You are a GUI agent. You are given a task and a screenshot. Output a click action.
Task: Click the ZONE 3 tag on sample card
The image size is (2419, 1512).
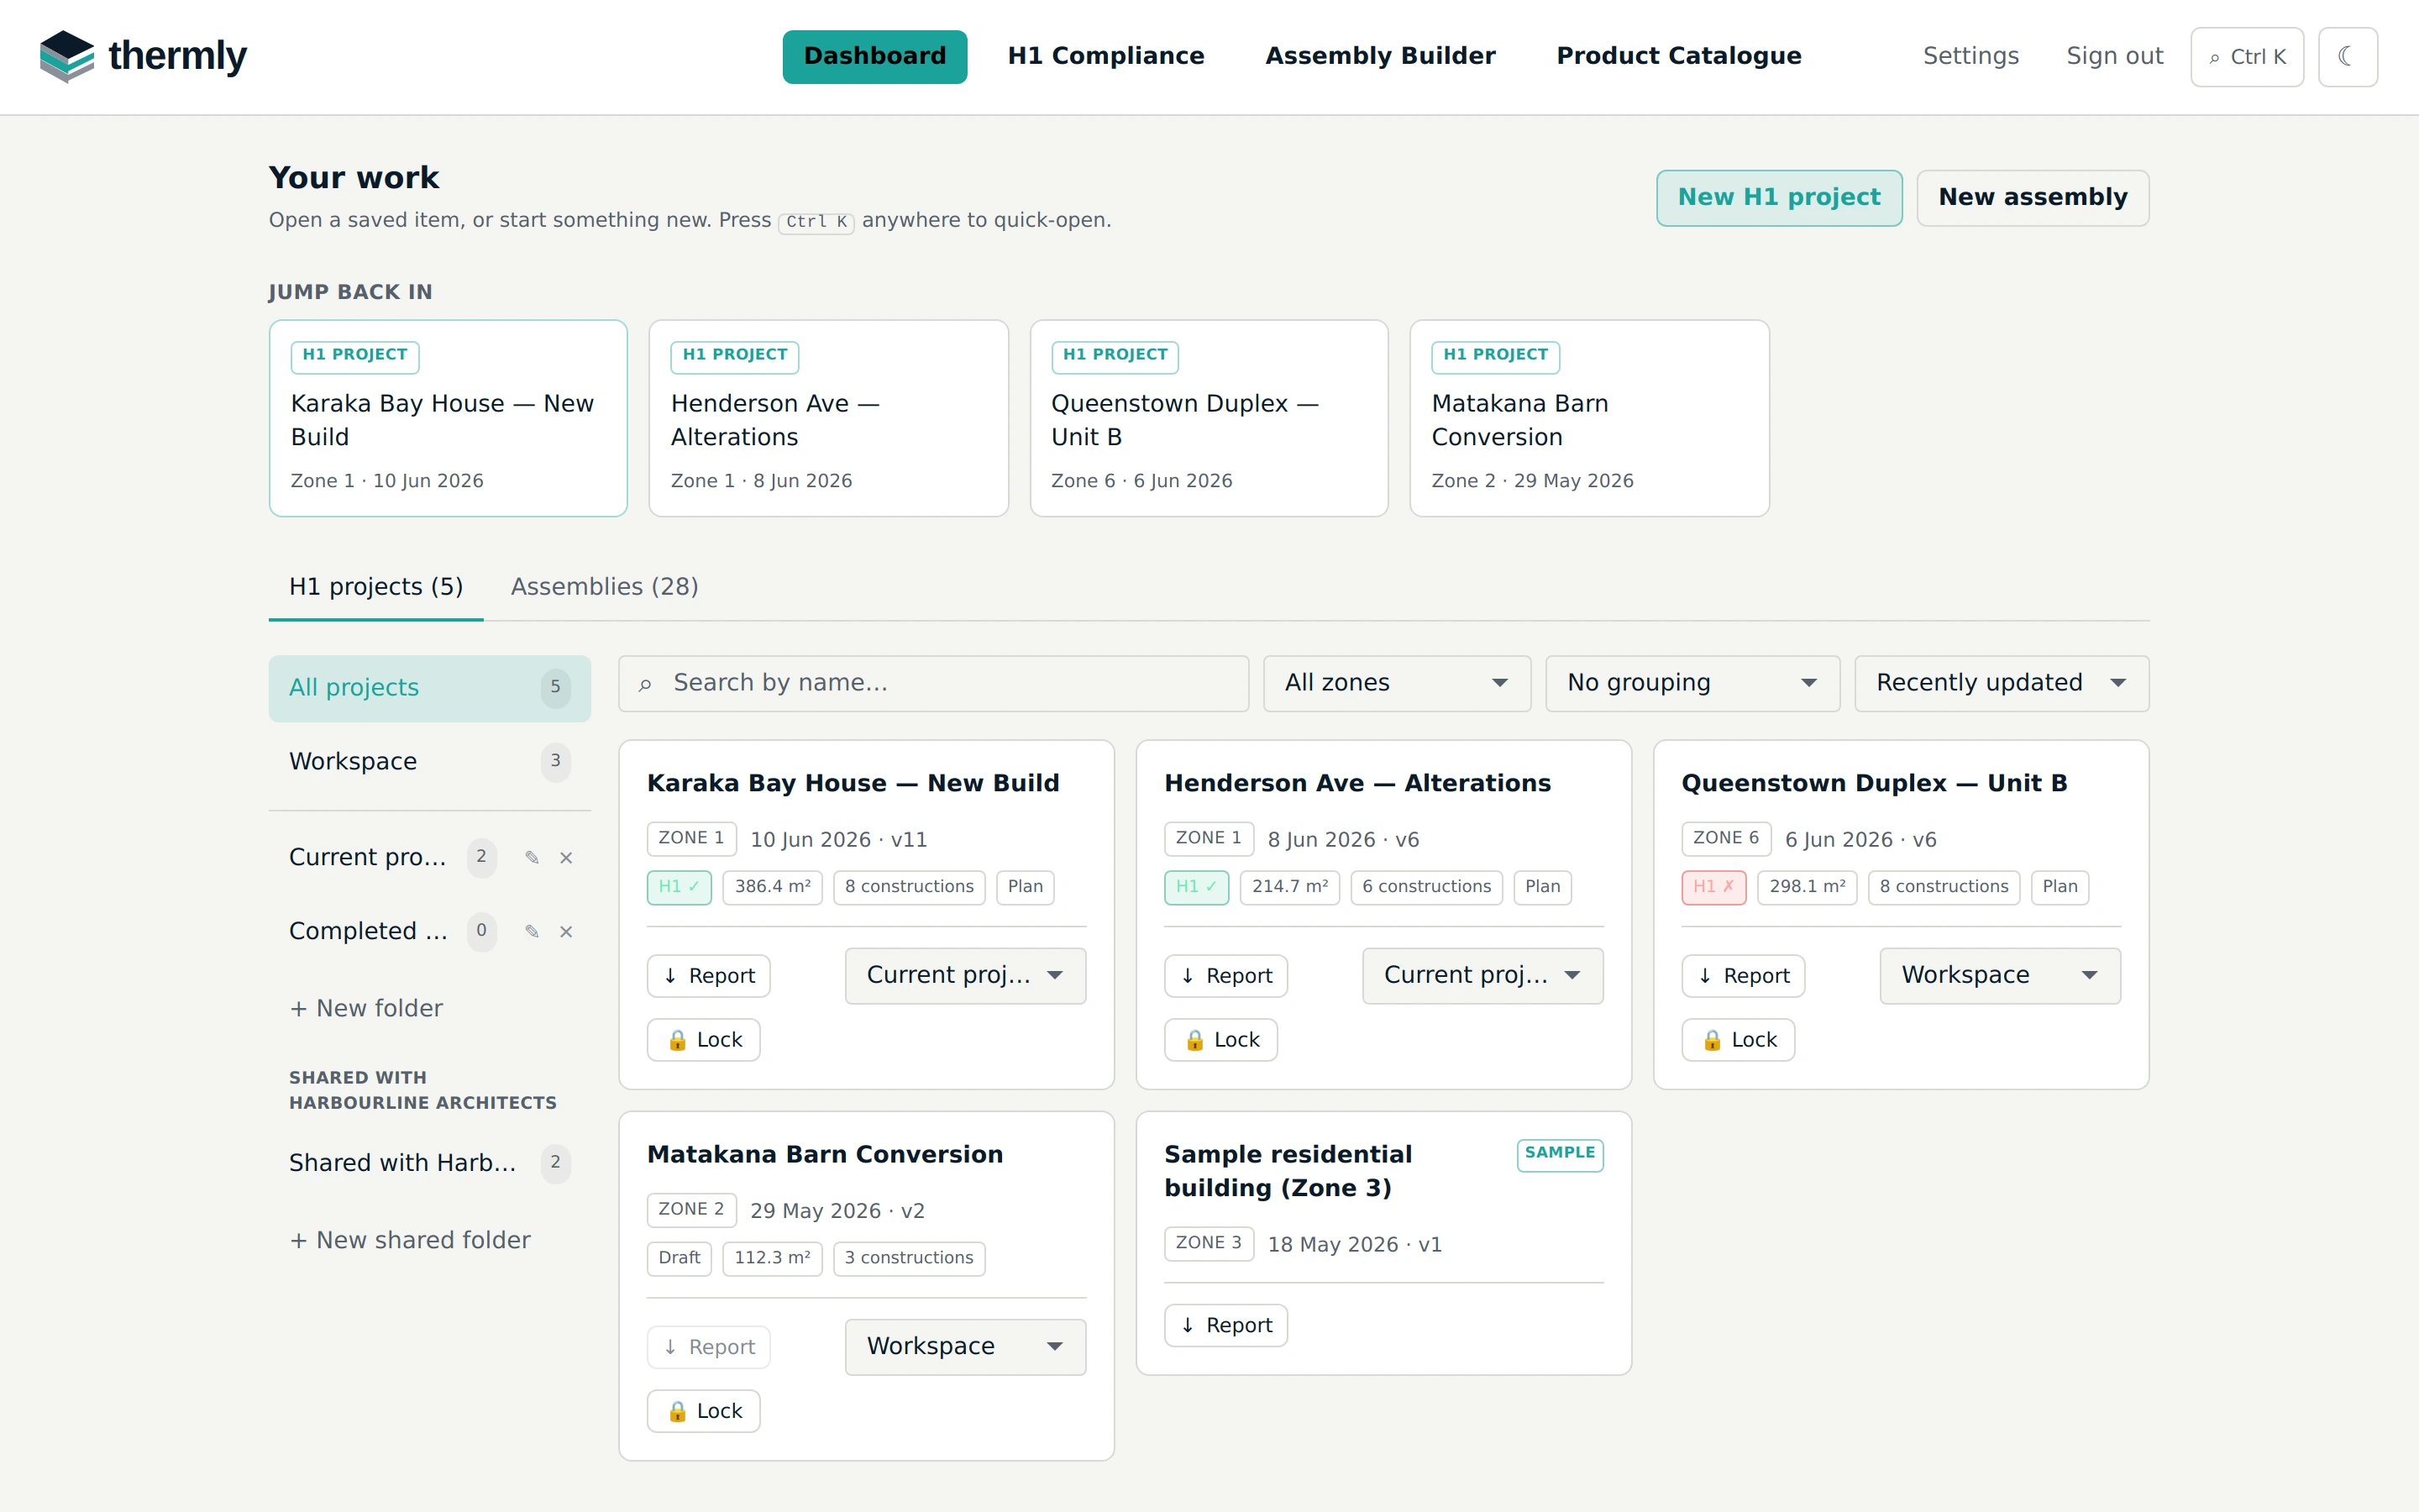pos(1209,1243)
